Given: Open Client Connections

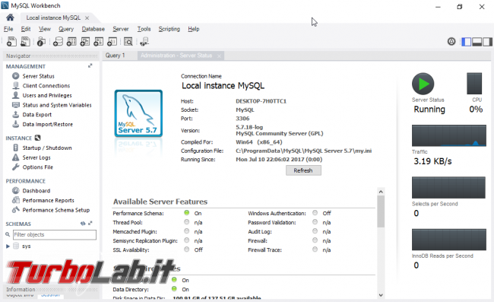Looking at the screenshot, I should (x=46, y=86).
